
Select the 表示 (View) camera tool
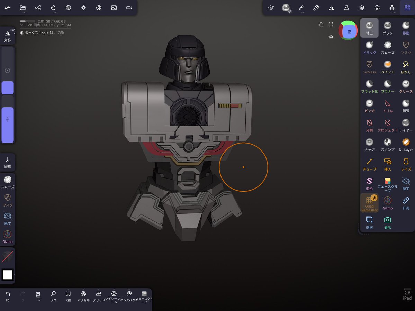387,222
